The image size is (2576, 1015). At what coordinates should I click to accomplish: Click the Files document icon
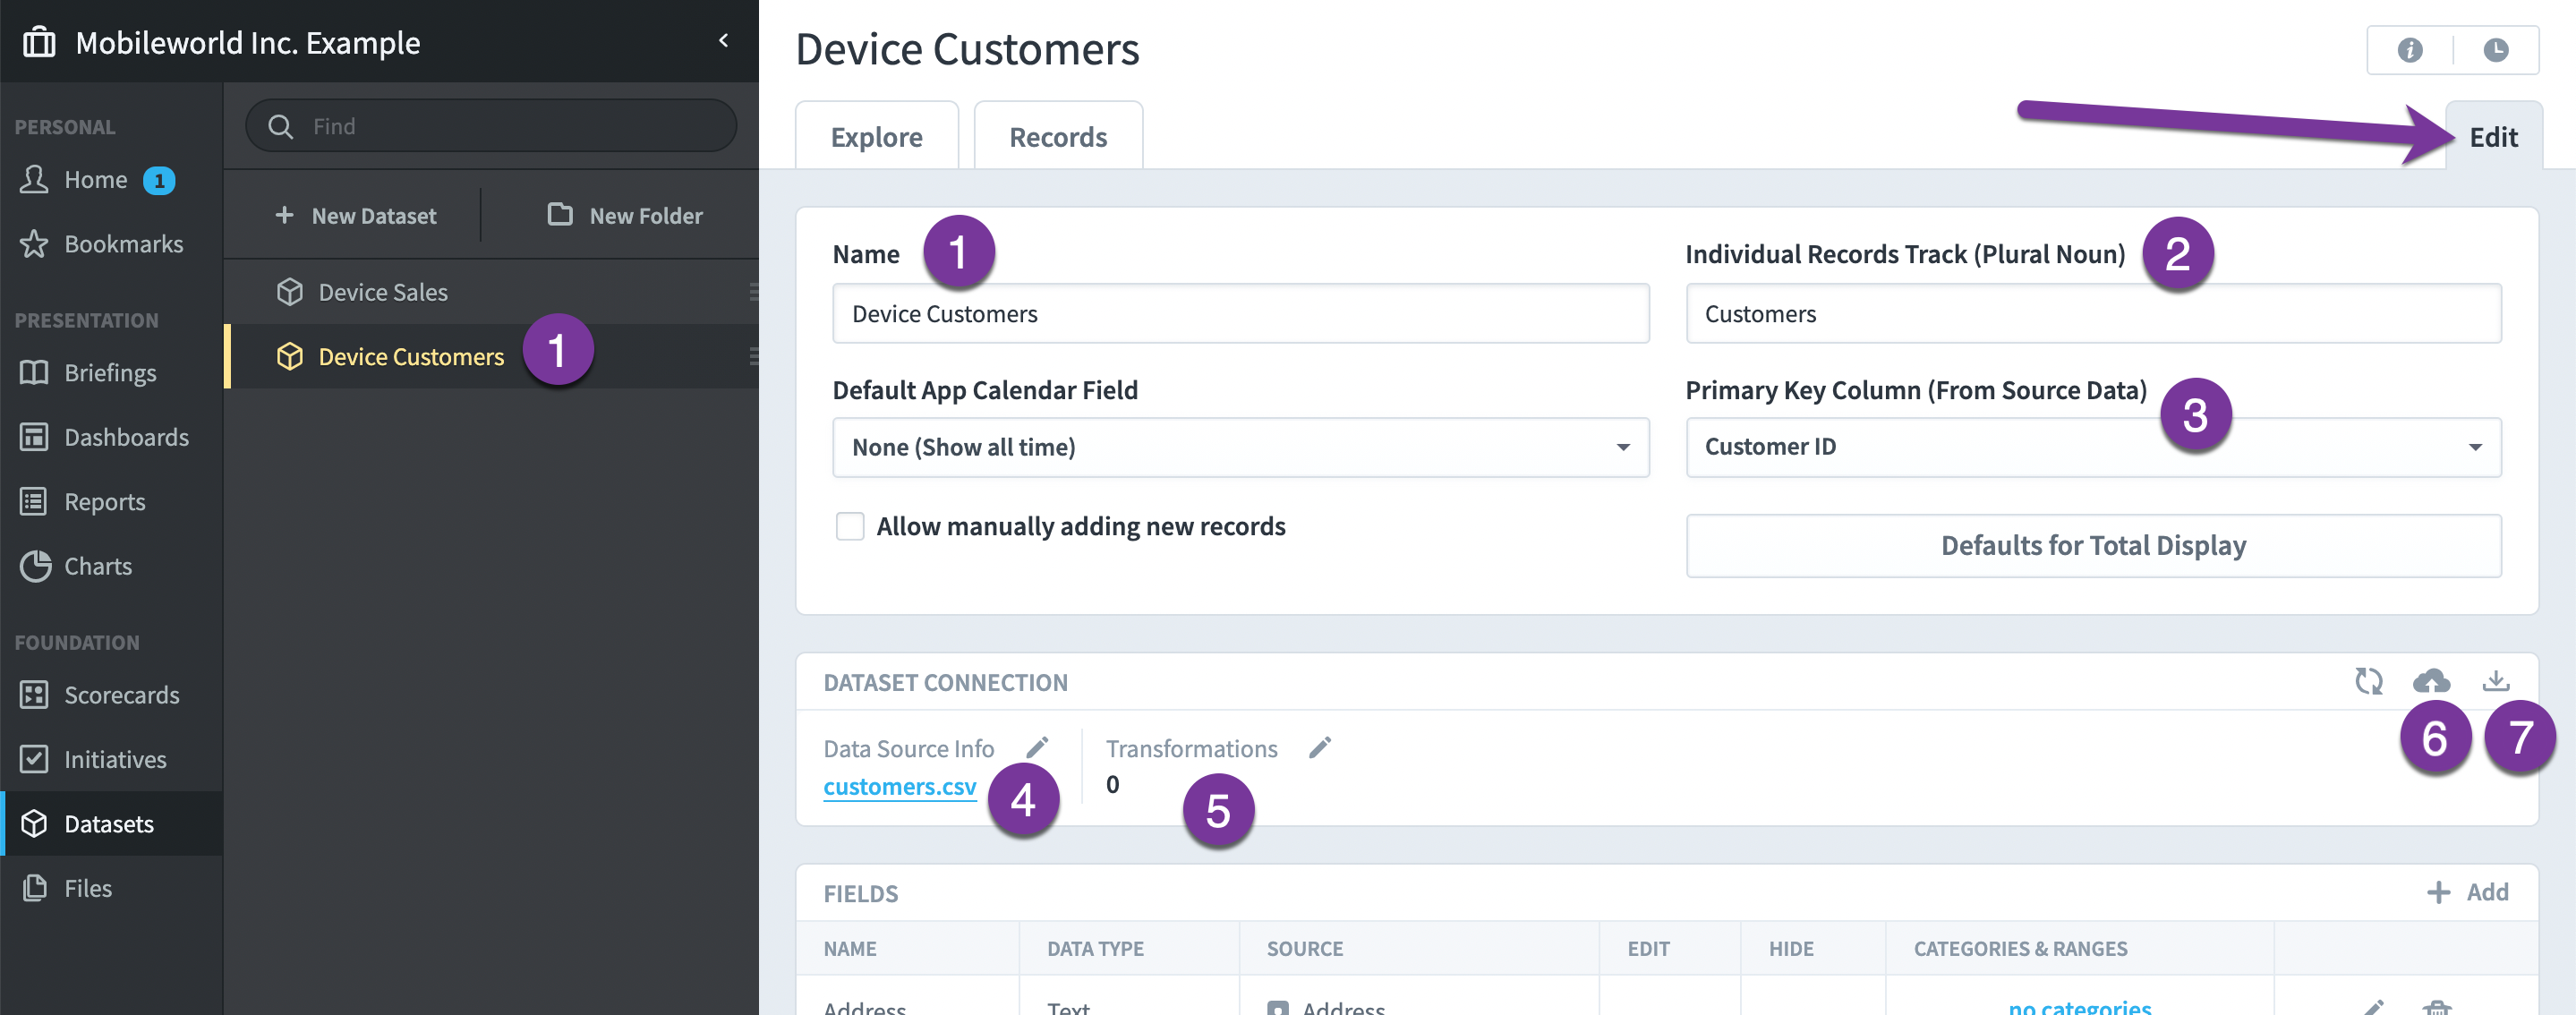(35, 888)
